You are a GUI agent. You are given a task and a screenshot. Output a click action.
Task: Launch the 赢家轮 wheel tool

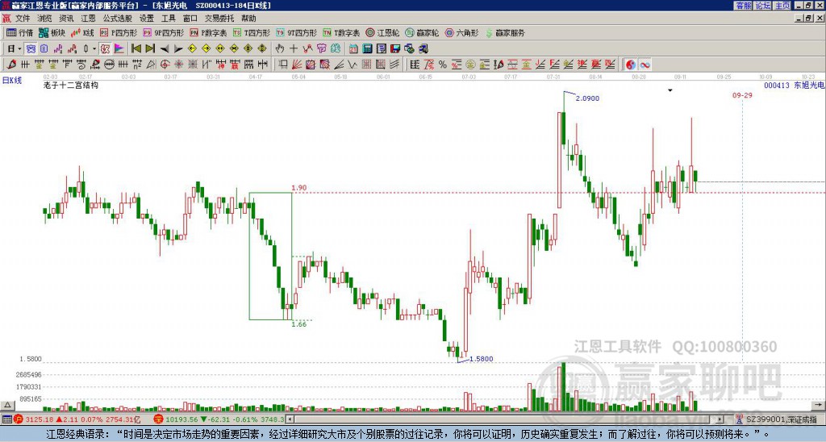pos(422,32)
